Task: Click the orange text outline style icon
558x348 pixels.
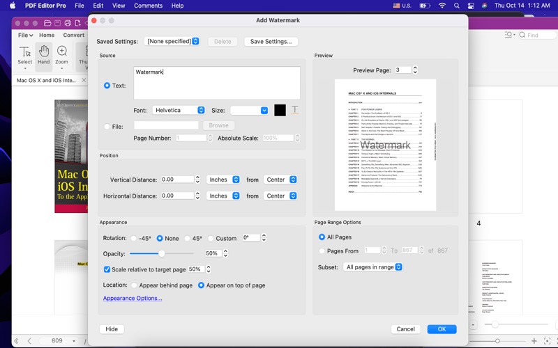Action: point(294,110)
